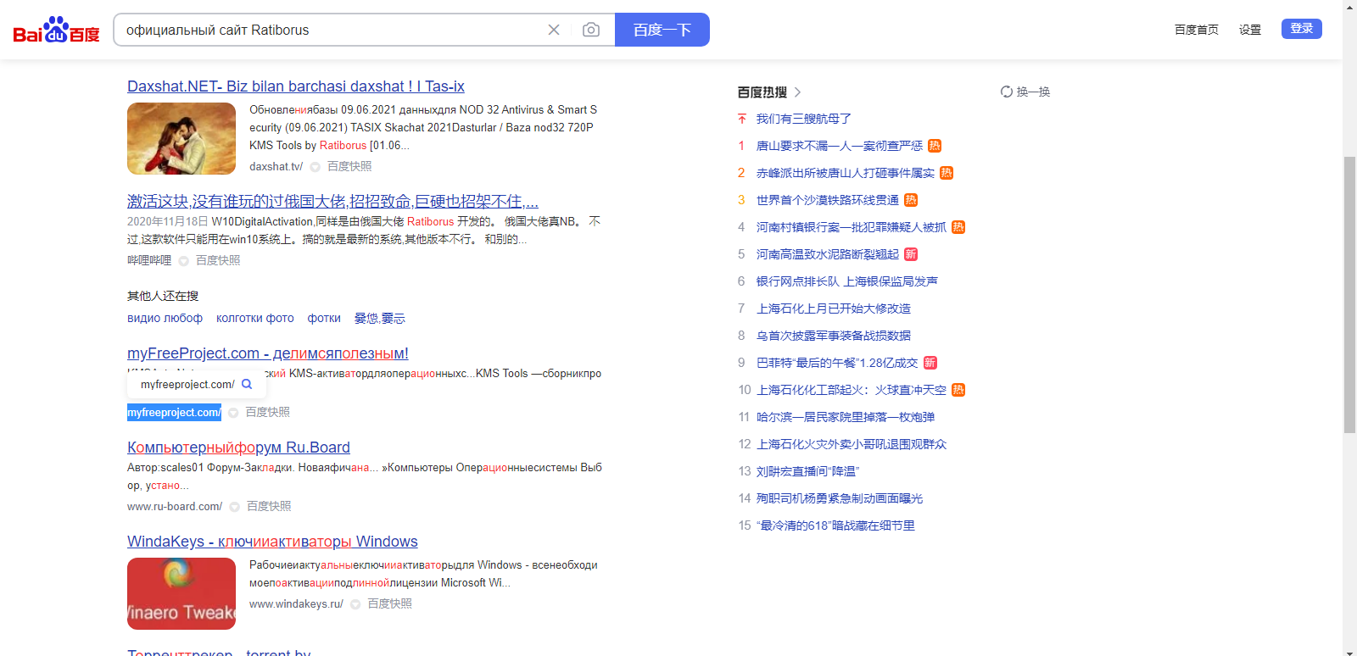The height and width of the screenshot is (656, 1357).
Task: Open camera image search icon
Action: (591, 30)
